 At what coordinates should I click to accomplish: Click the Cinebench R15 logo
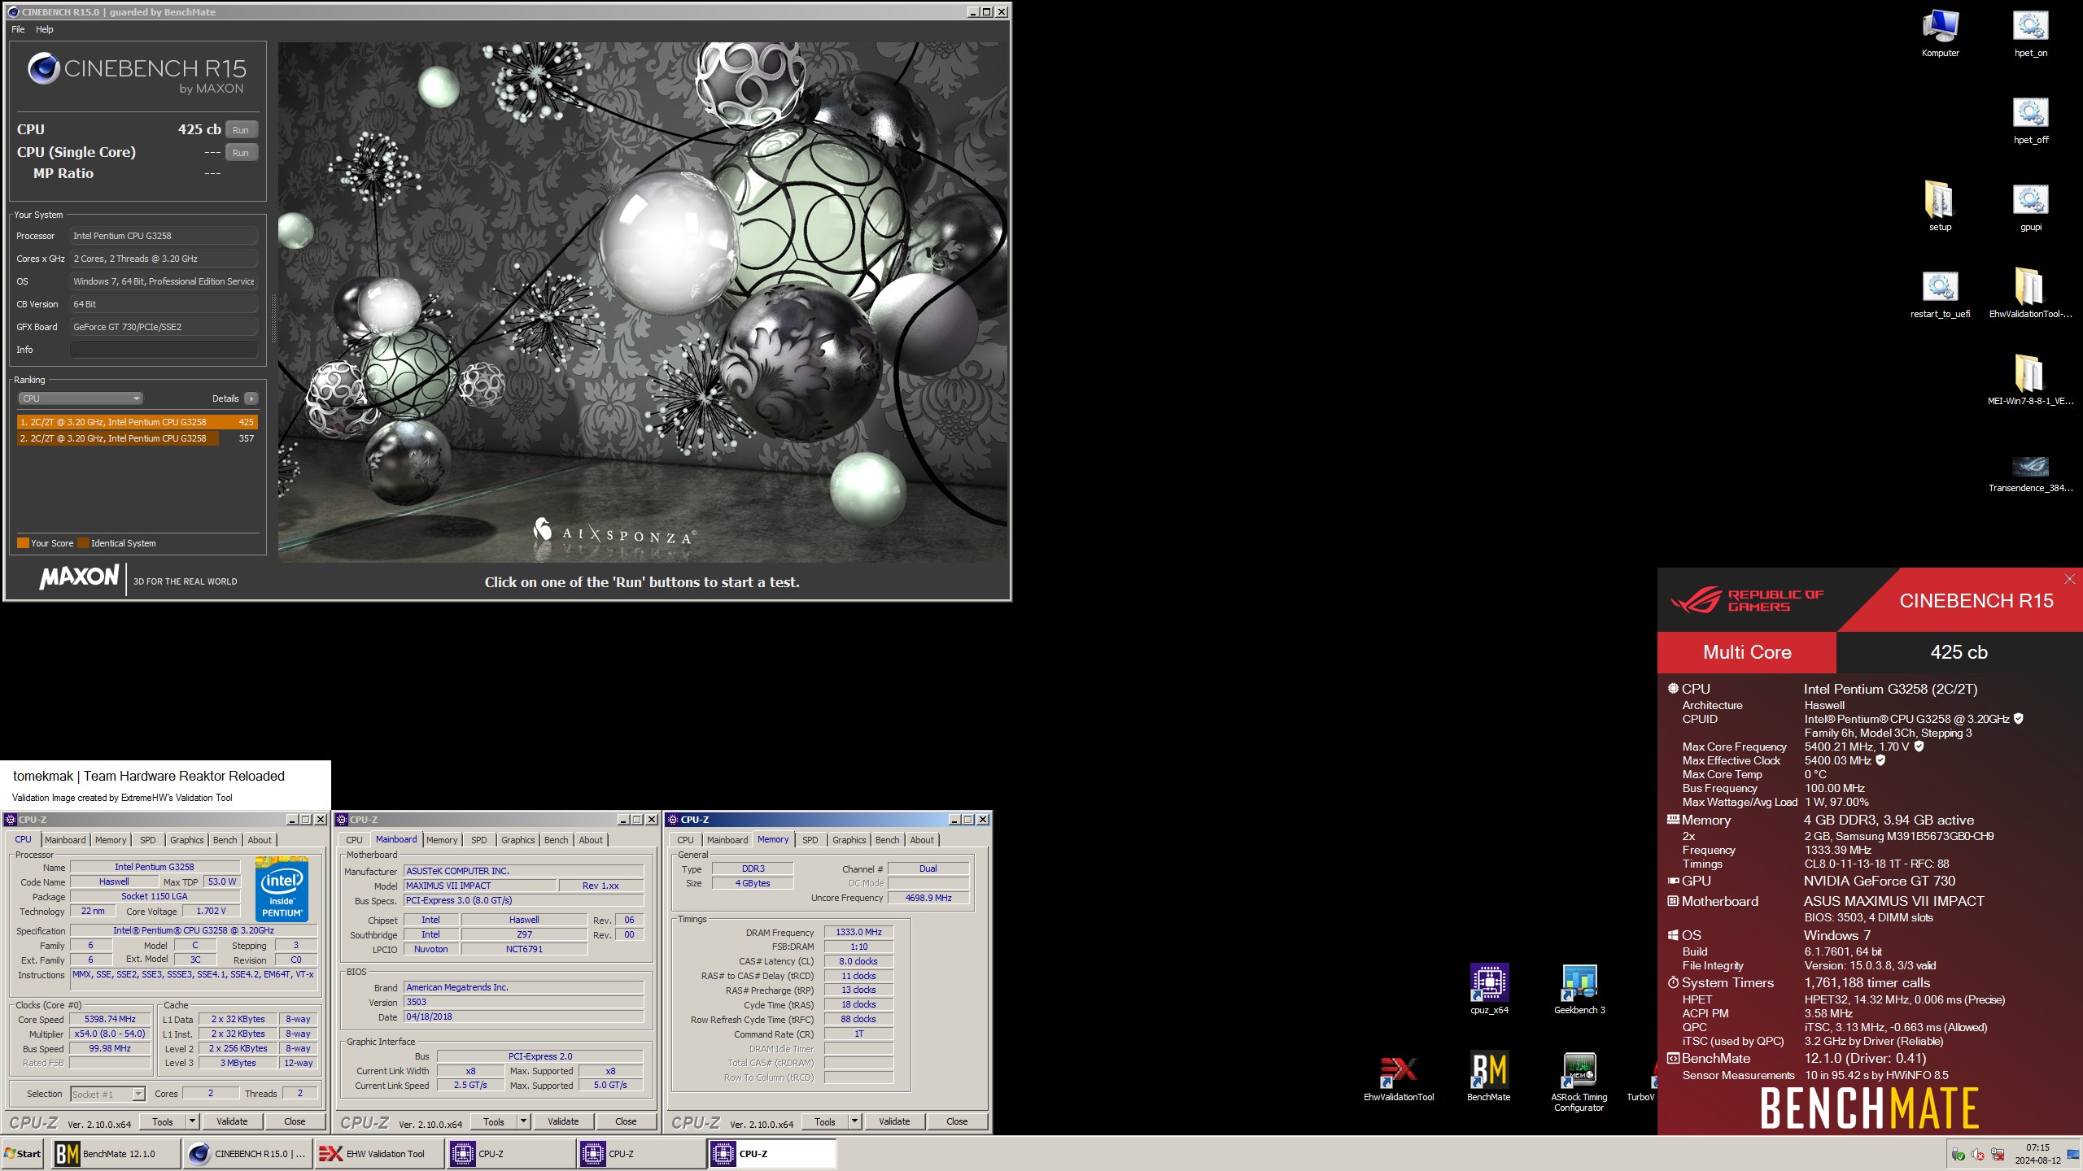(x=137, y=73)
